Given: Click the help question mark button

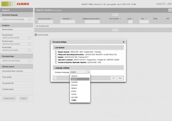Looking at the screenshot, I should coord(55,78).
